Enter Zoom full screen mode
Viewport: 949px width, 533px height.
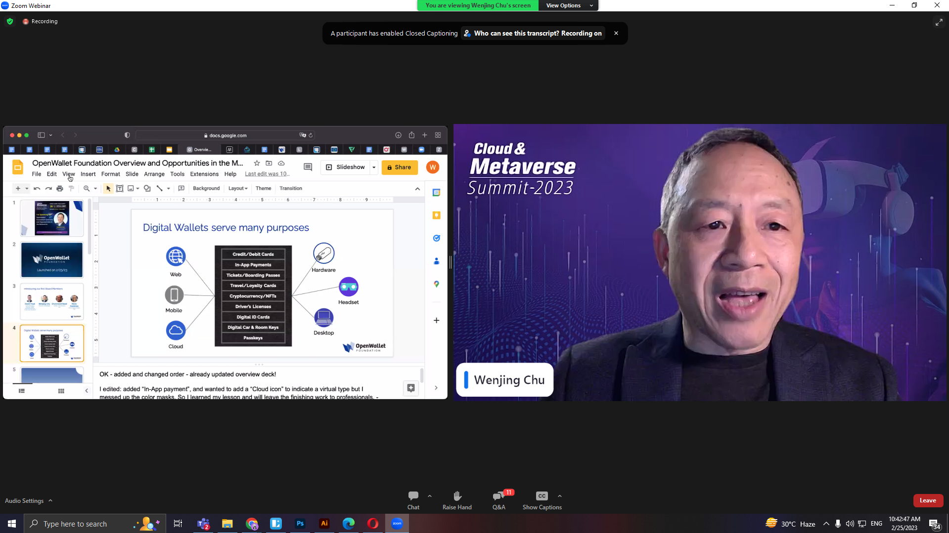939,22
